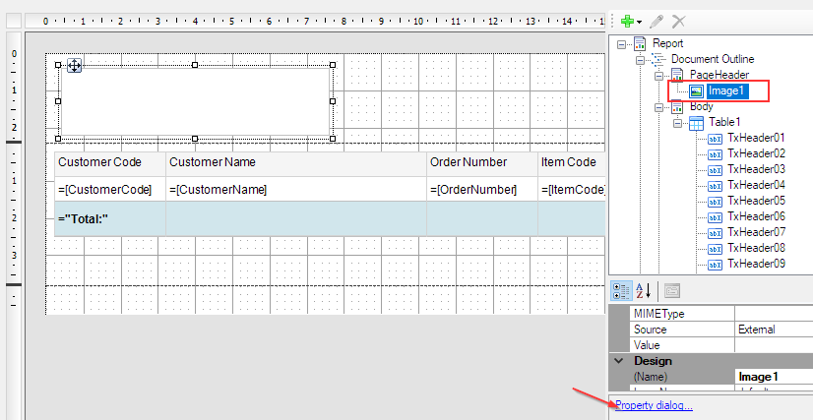Click the textbox icon beside TxHeader04
This screenshot has height=420, width=813.
tap(715, 186)
